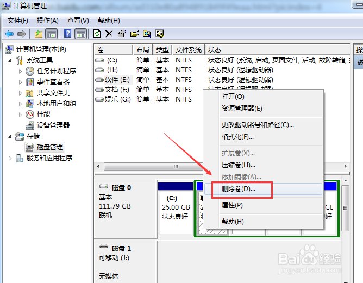Expand Shared Folders (共享文件夹) arrow

[20, 93]
